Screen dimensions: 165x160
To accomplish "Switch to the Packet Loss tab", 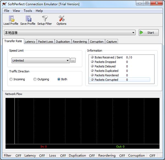I will (46, 42).
